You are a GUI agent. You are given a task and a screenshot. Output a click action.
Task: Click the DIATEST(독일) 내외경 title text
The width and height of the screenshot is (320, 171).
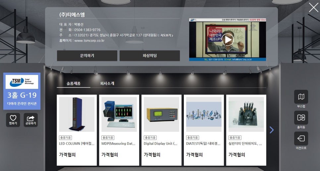(203, 144)
